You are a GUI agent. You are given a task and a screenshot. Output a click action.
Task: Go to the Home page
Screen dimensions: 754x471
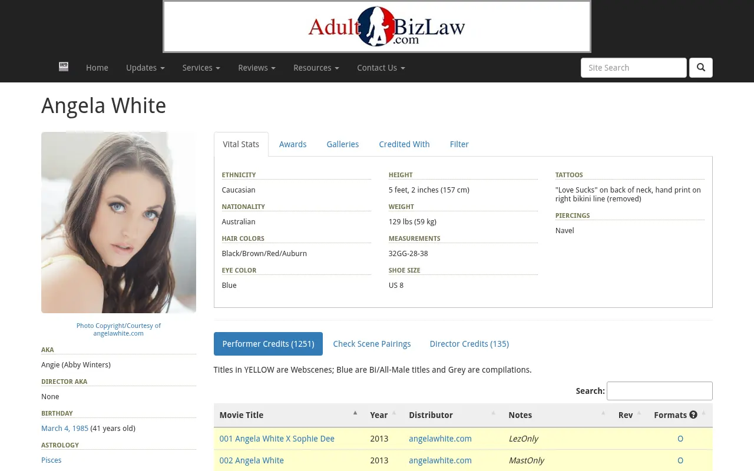pos(97,68)
